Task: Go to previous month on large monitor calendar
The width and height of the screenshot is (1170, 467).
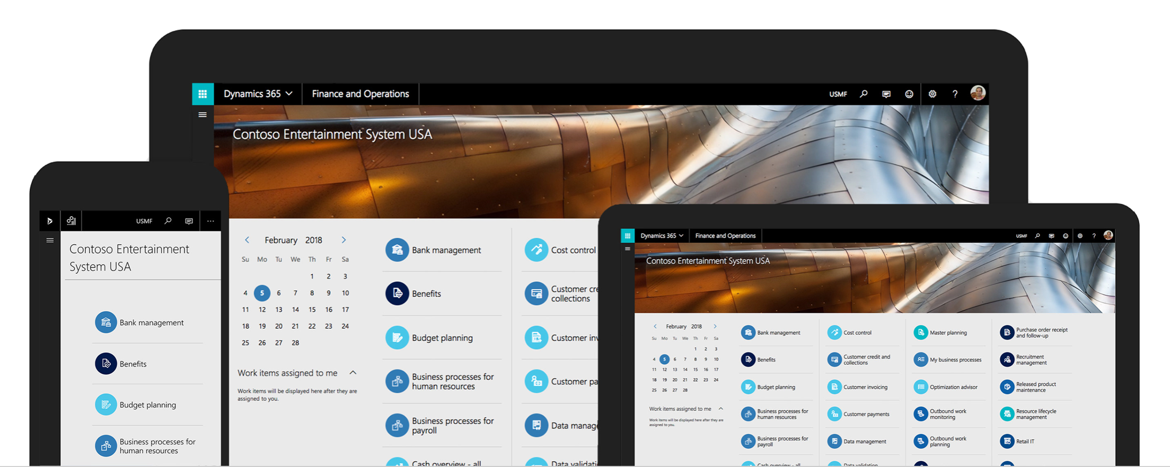Action: coord(247,240)
